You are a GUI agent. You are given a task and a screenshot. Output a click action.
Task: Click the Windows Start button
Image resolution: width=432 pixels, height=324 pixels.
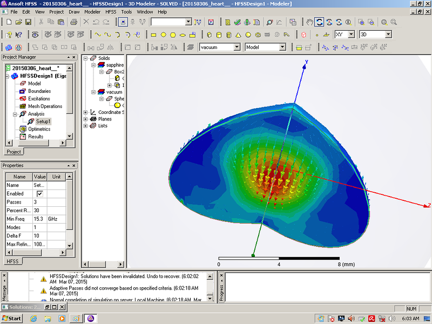pyautogui.click(x=12, y=318)
